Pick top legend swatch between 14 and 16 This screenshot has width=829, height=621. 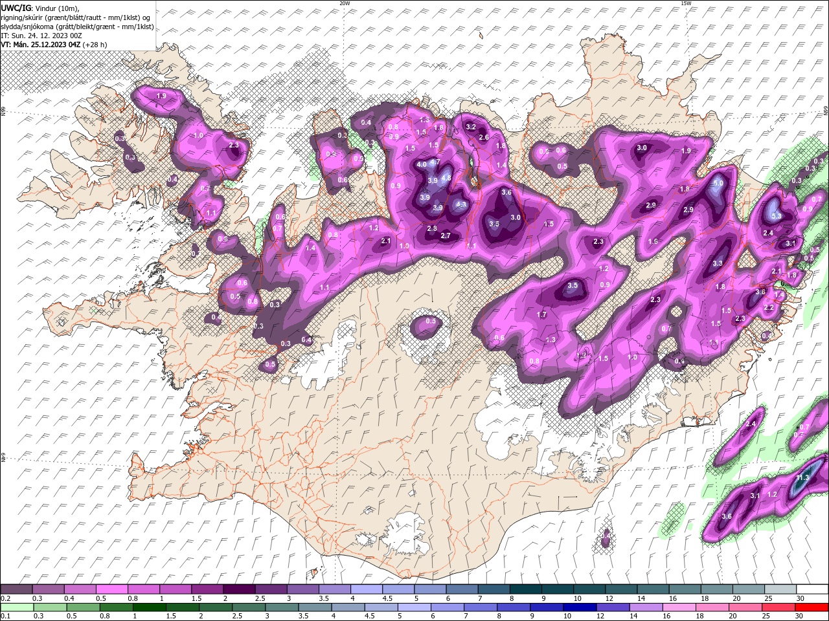click(653, 589)
